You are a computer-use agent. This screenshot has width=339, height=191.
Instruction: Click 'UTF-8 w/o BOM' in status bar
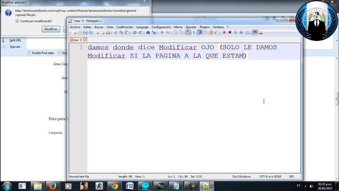270,177
